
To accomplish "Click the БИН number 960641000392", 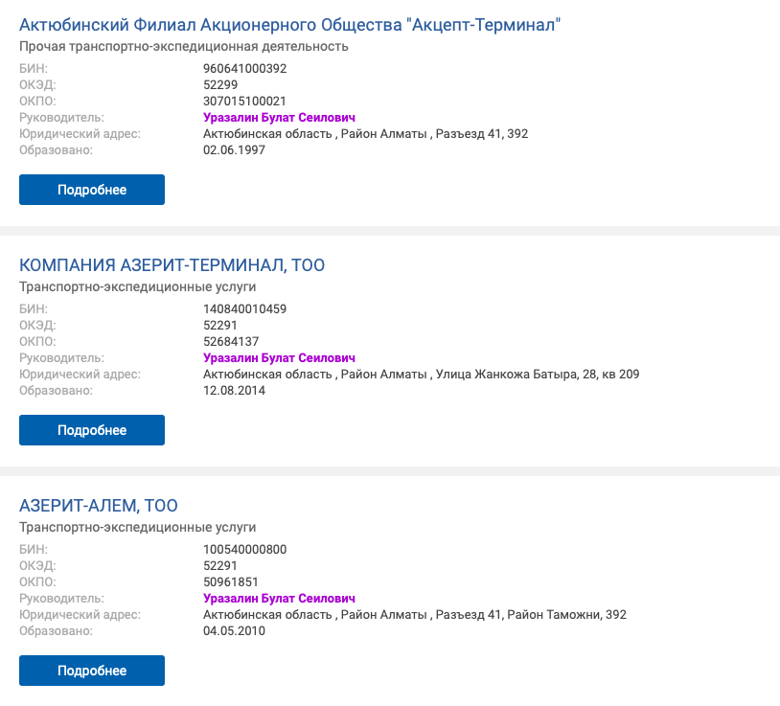I will point(244,69).
